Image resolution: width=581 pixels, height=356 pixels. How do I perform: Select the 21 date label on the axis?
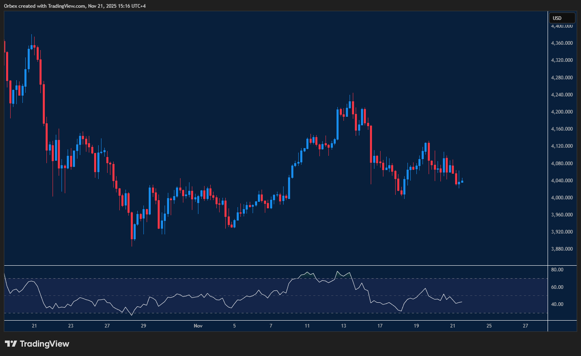tap(34, 326)
